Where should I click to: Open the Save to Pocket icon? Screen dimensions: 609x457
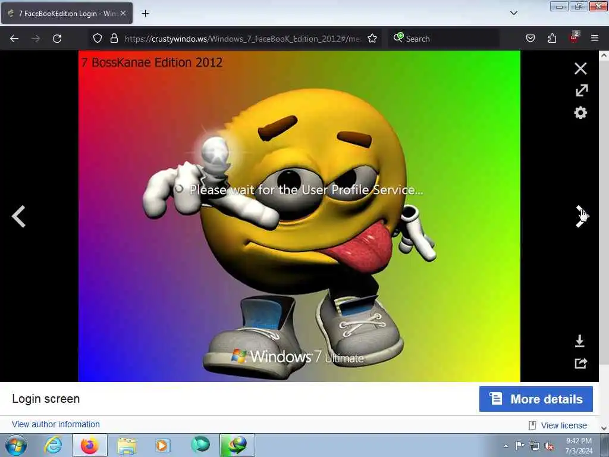(x=530, y=38)
